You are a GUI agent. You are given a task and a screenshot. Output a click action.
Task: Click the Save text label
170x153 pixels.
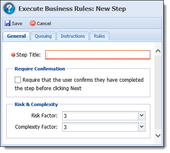[17, 23]
